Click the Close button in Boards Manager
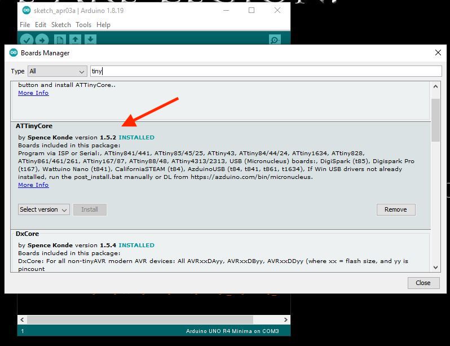 point(423,283)
